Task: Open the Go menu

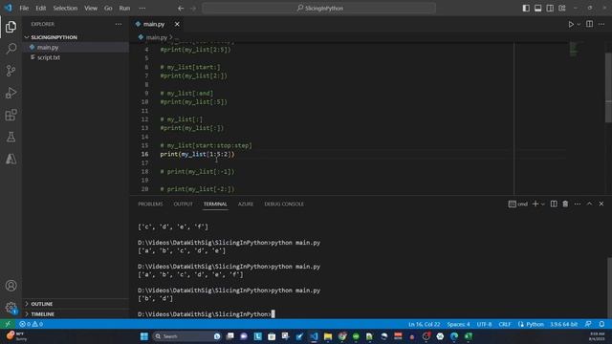Action: 108,9
